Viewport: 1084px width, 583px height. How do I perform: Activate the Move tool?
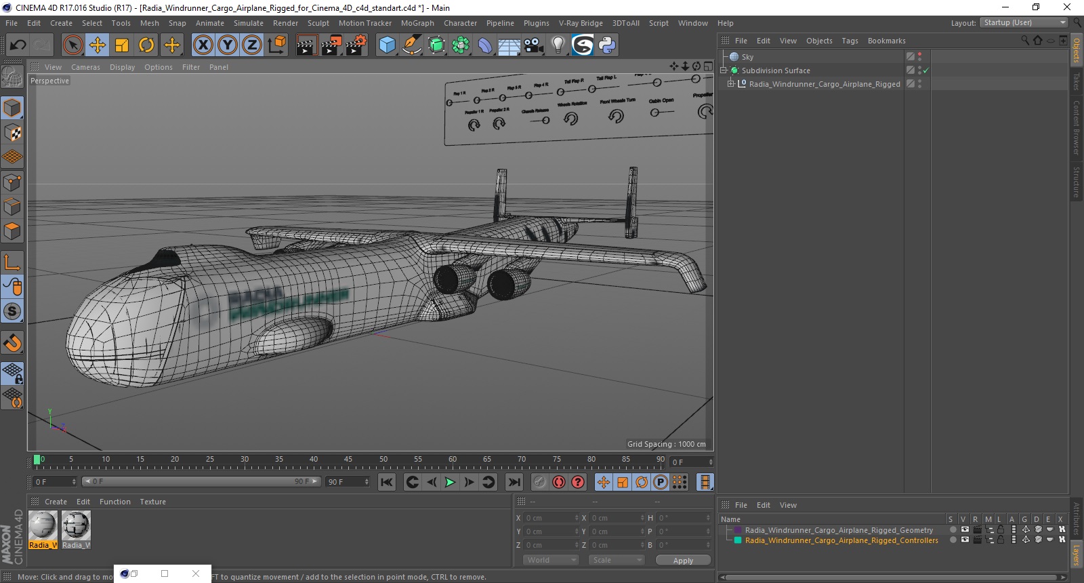tap(98, 45)
